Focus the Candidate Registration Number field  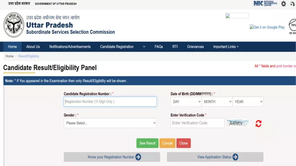point(110,102)
